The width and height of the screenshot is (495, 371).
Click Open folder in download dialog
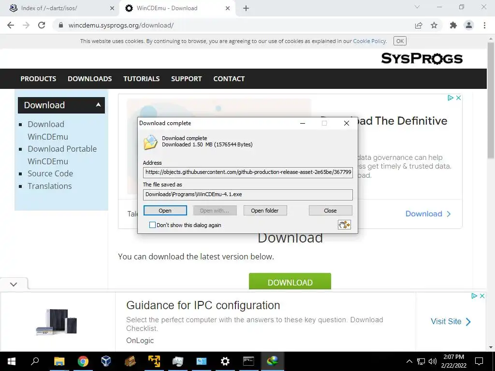[265, 211]
